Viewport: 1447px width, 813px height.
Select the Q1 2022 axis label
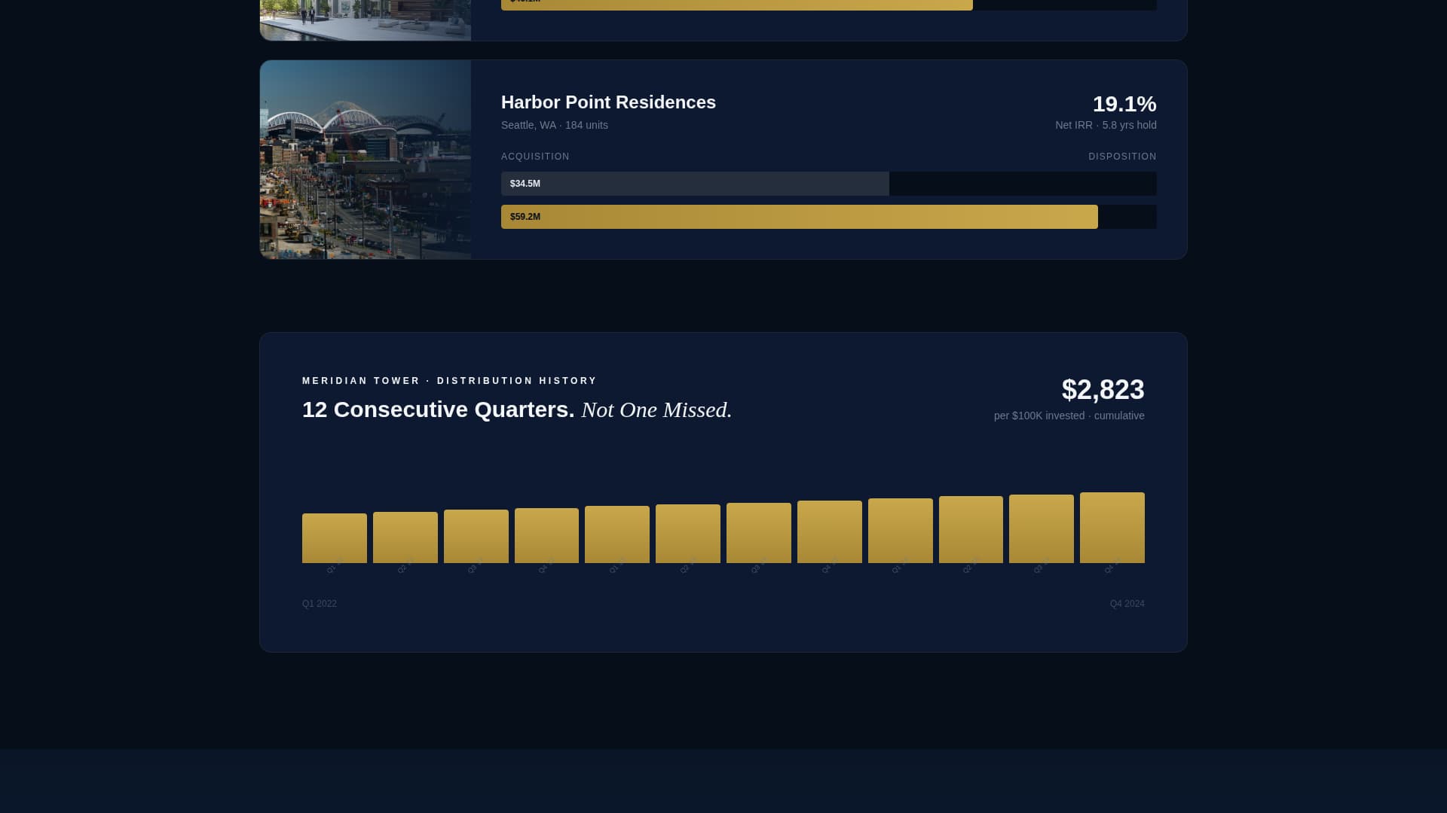point(320,603)
